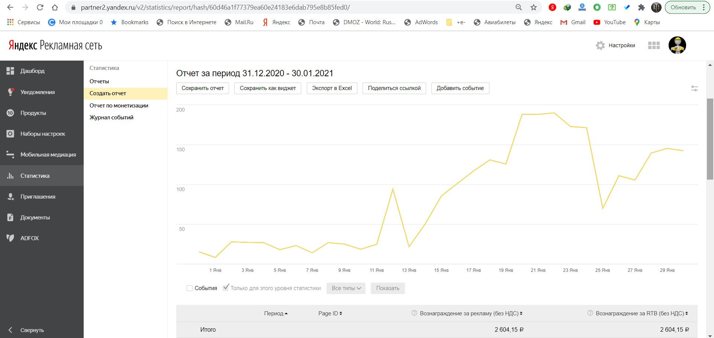Click the Документы sidebar label

pyautogui.click(x=35, y=218)
